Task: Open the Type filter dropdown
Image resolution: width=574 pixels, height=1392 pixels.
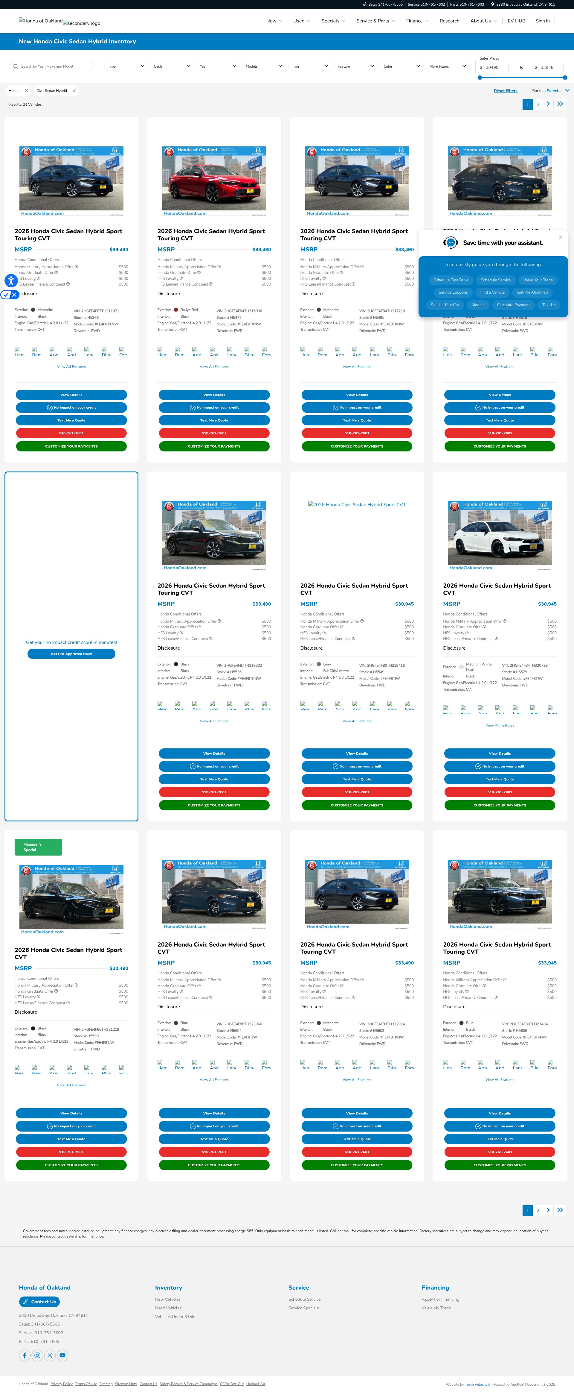Action: coord(126,66)
